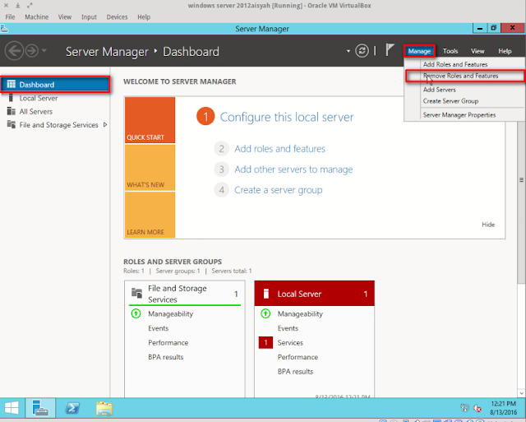526x422 pixels.
Task: Open the Server Manager View menu
Action: click(478, 51)
